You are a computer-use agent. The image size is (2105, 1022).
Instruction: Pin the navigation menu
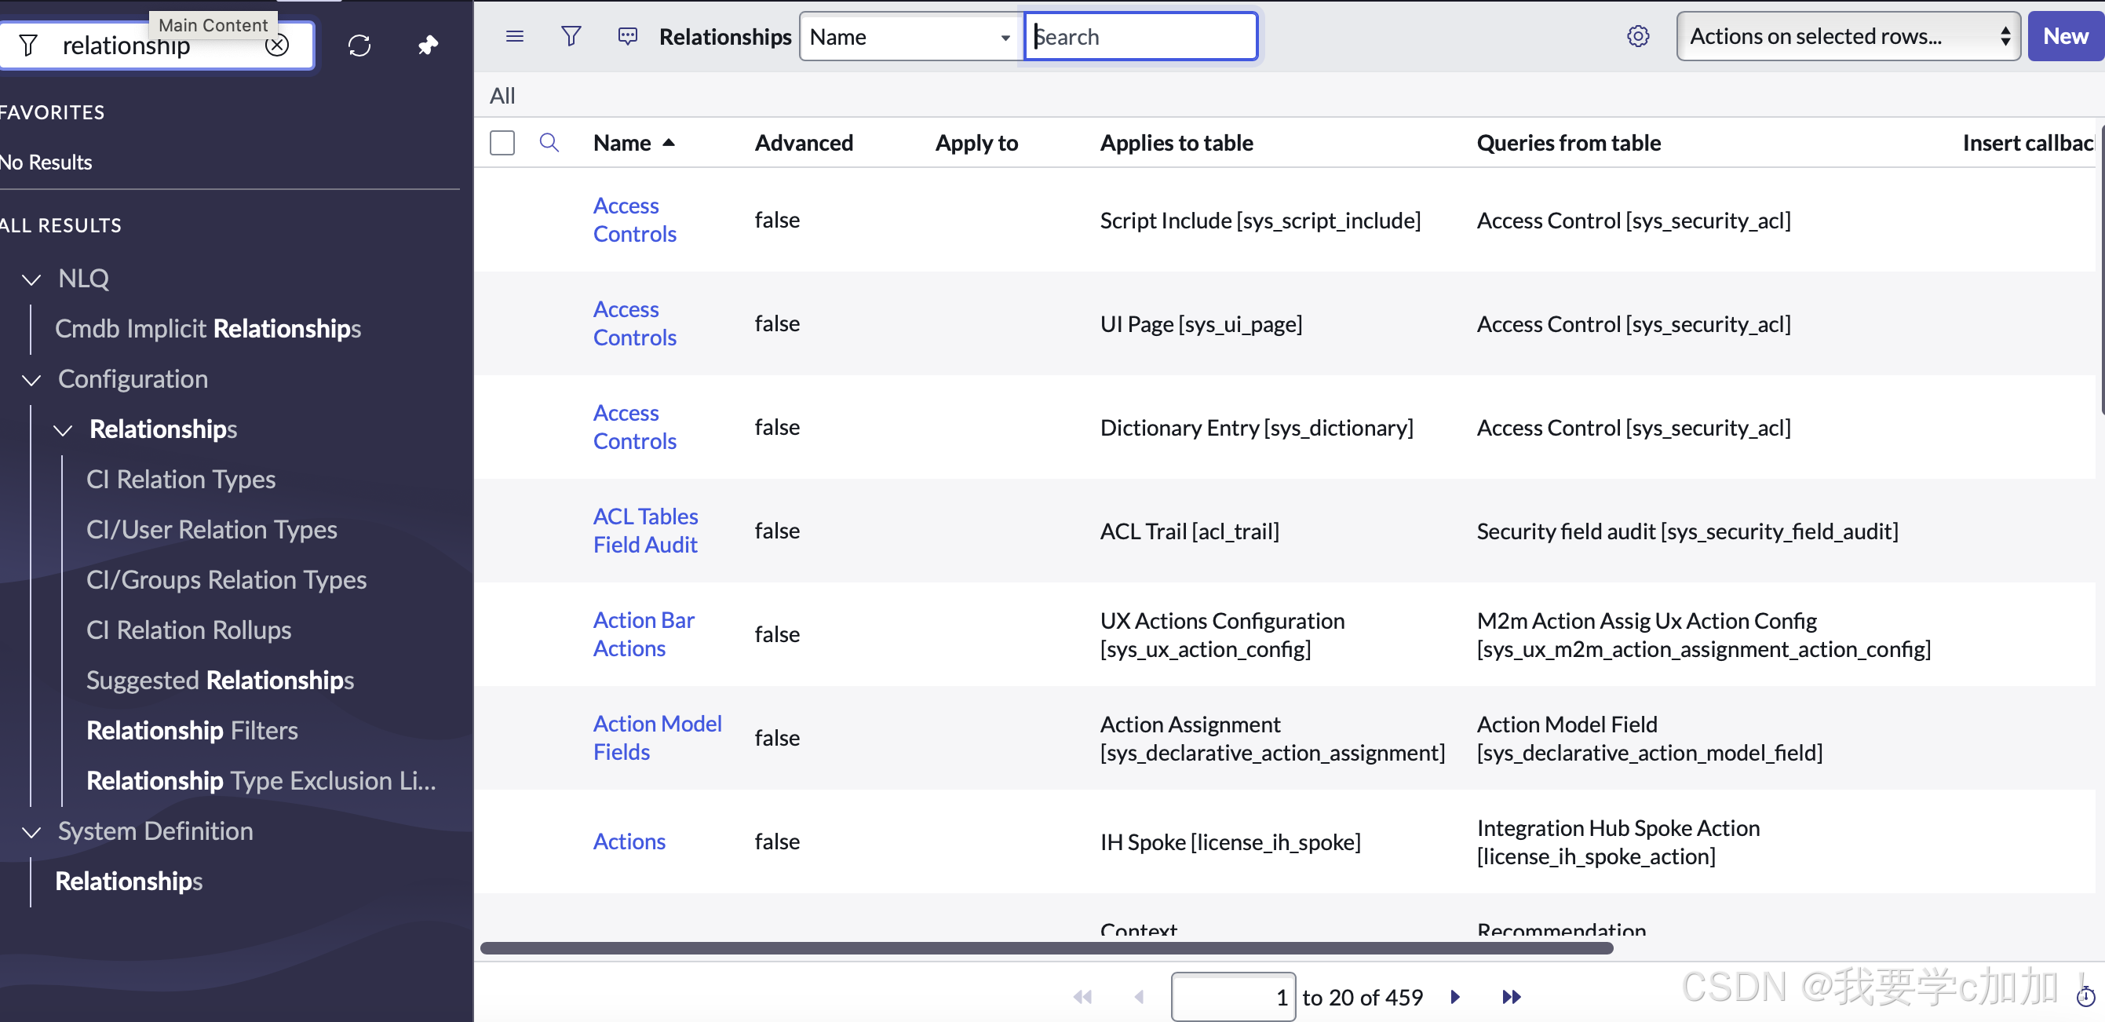[428, 45]
